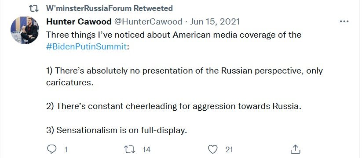Click the line about Russian perspective
This screenshot has height=158, width=362.
(184, 71)
